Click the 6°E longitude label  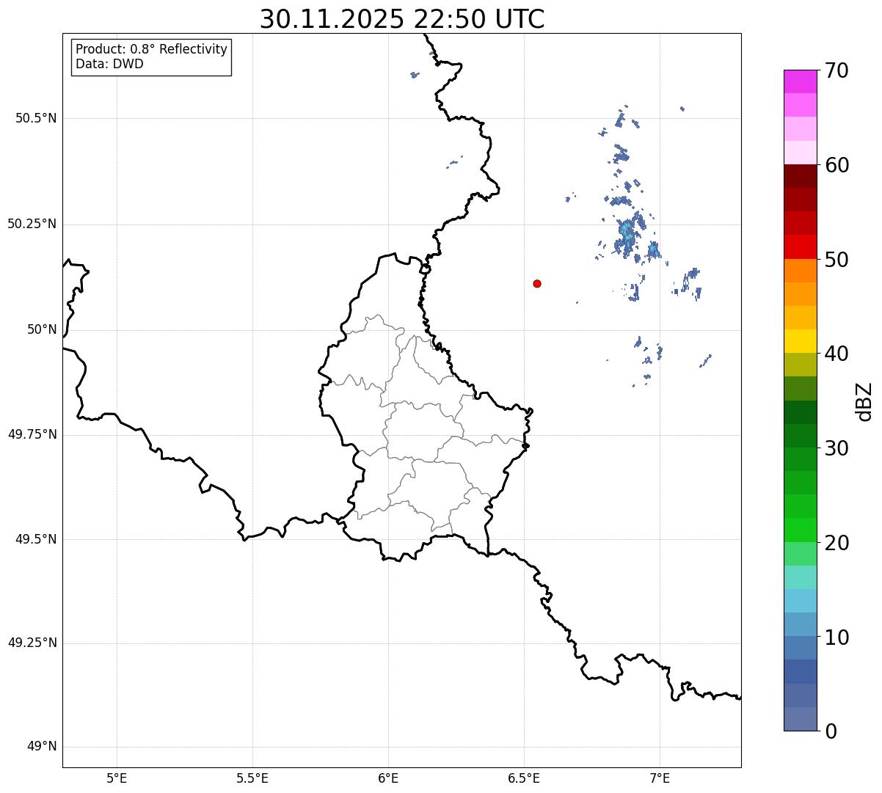tap(388, 778)
